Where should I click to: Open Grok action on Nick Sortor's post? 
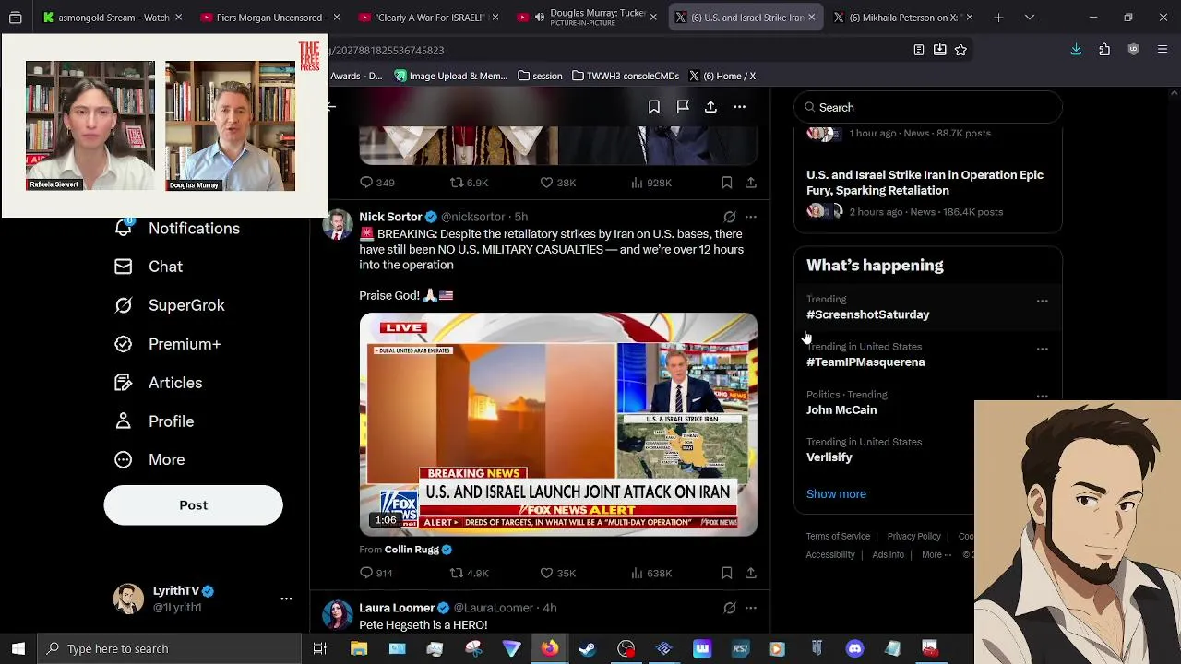tap(730, 218)
